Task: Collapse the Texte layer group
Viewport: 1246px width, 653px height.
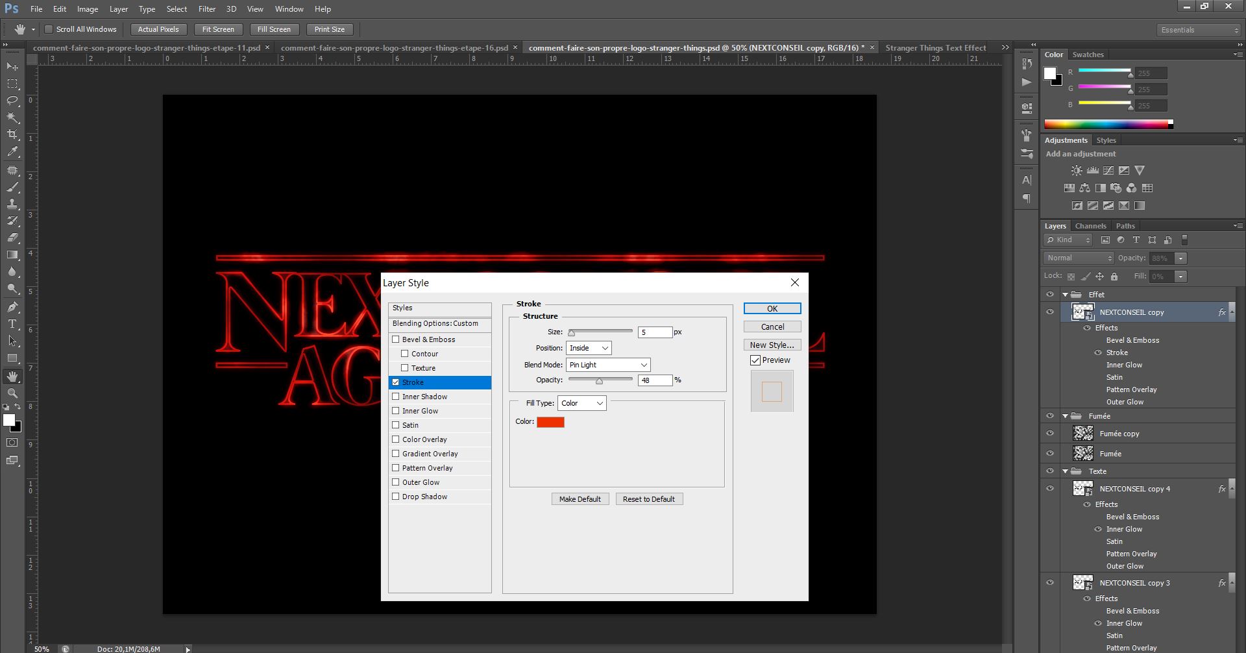Action: tap(1065, 471)
